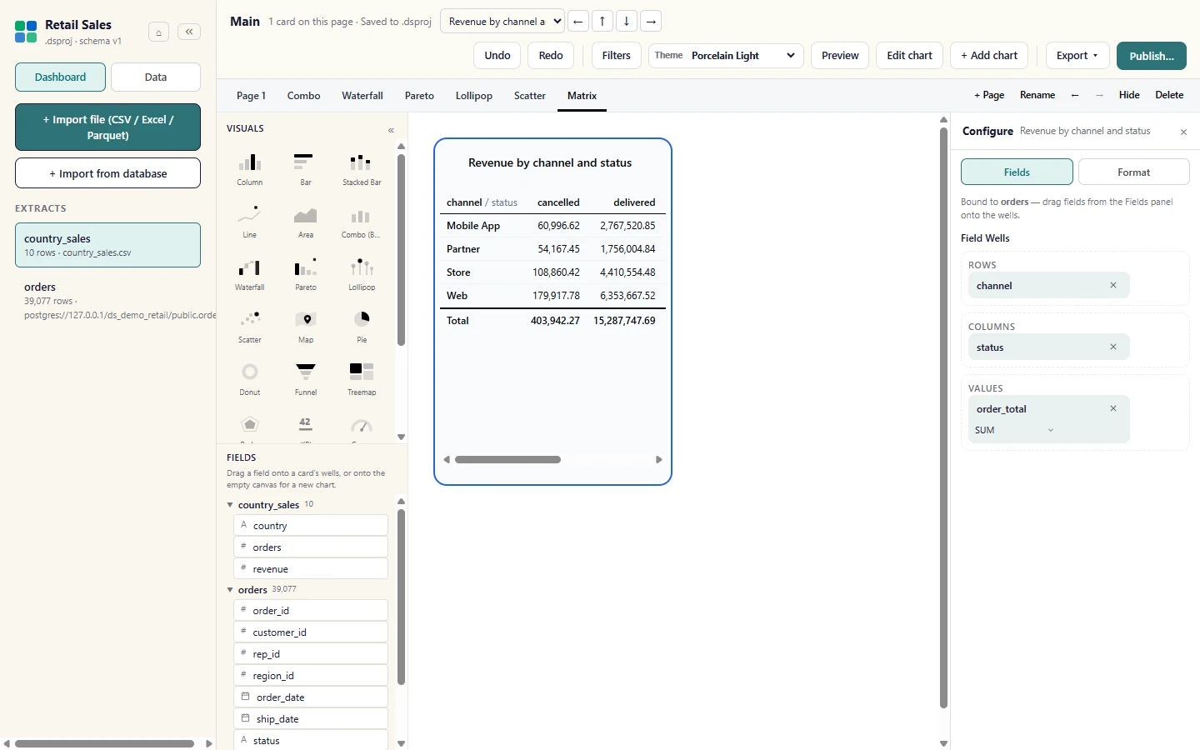
Task: Select the Combo chart visual
Action: tap(362, 222)
